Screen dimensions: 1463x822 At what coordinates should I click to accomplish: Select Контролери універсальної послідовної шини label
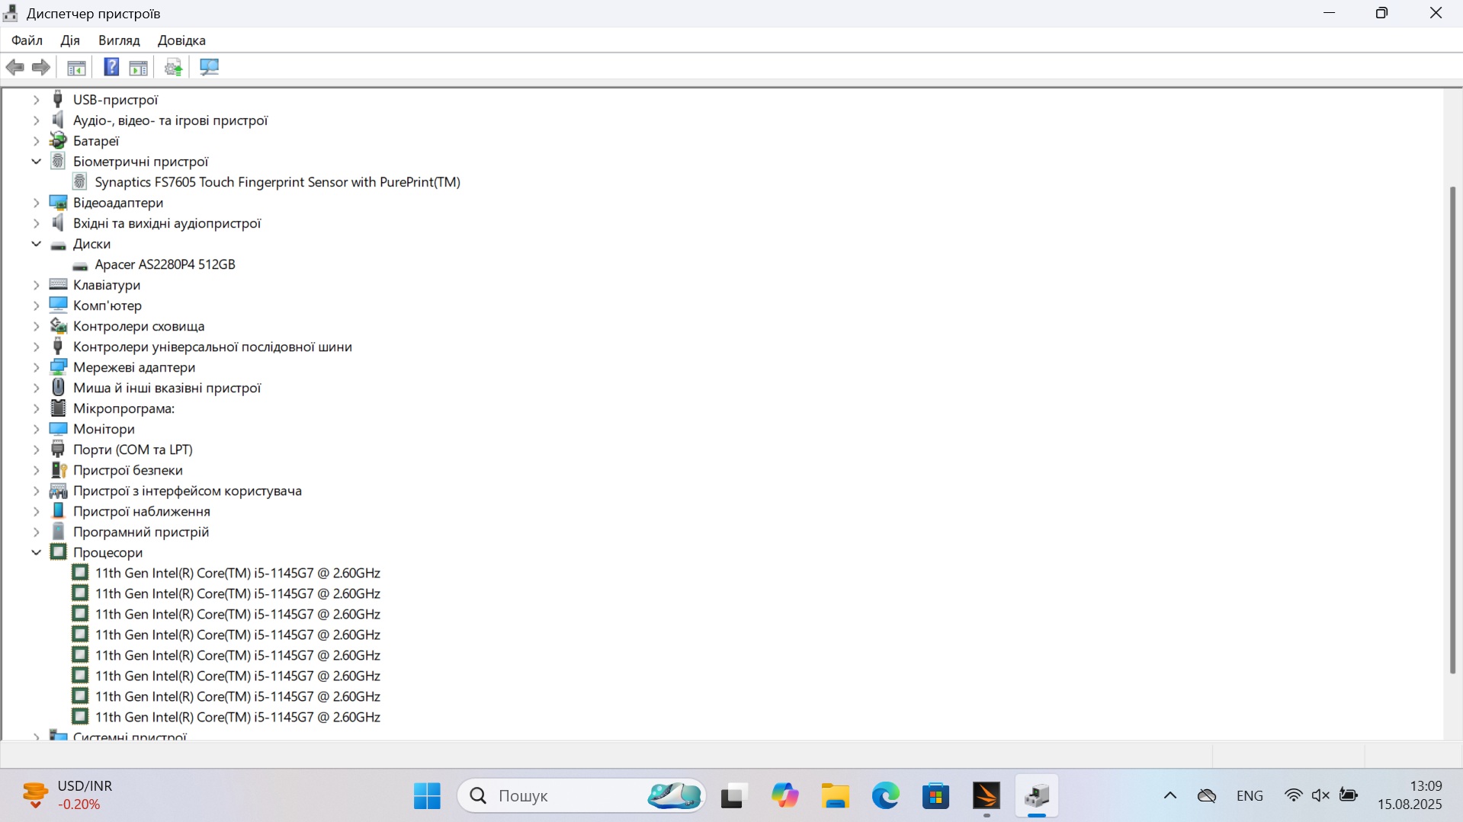coord(213,346)
